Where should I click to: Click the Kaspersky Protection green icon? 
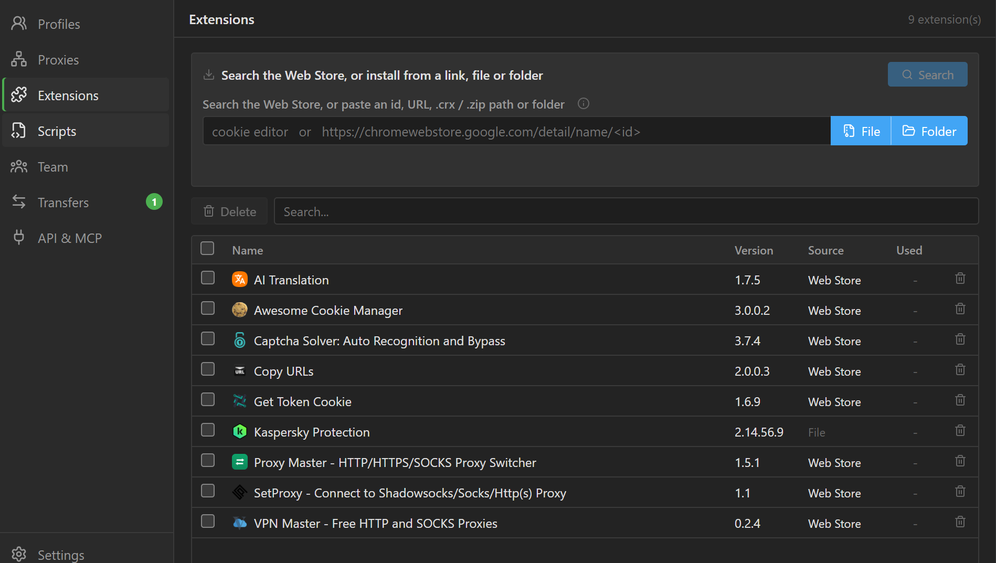[x=240, y=431]
